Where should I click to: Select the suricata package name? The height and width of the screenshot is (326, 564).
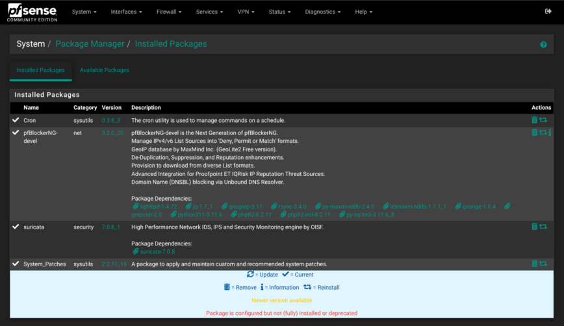34,227
